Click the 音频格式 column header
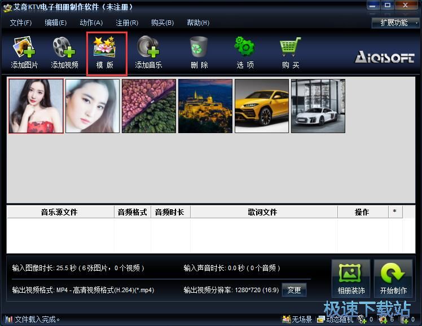 coord(133,212)
